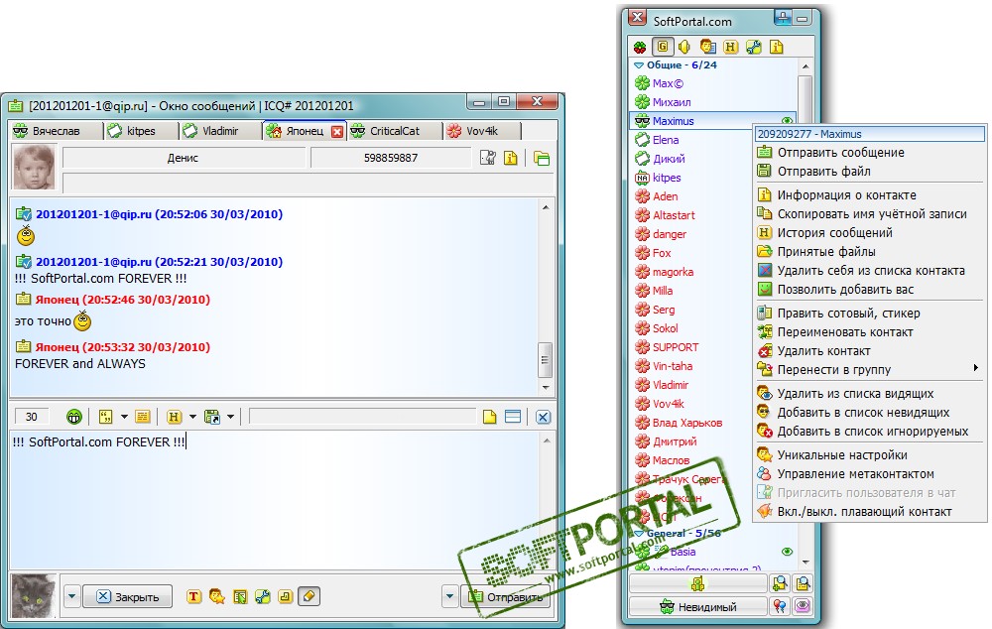Viewport: 992px width, 629px height.
Task: Click the baby photo avatar thumbnail
Action: tap(34, 168)
